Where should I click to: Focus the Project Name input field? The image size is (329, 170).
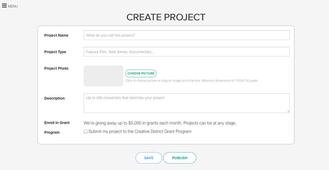tap(186, 35)
